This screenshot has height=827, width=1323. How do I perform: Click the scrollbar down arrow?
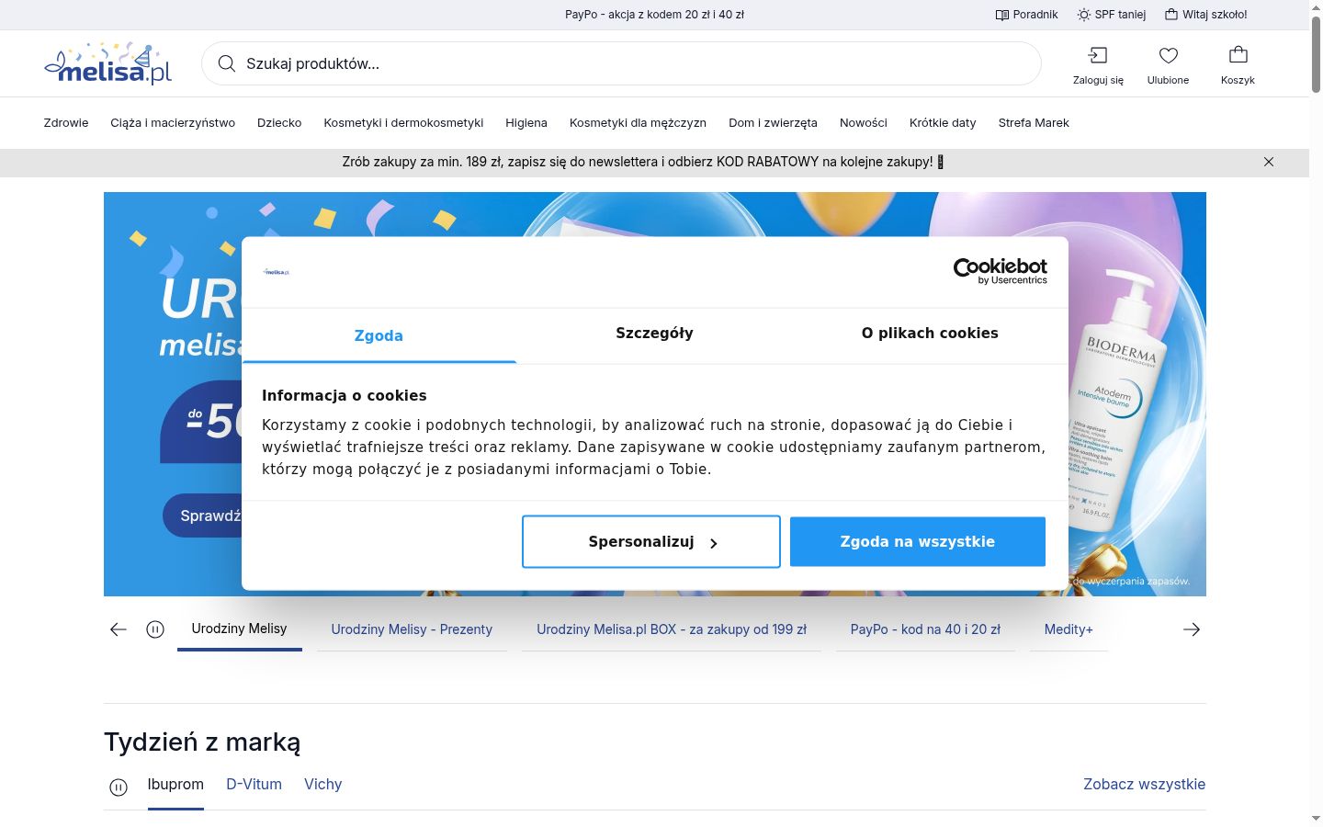tap(1316, 820)
